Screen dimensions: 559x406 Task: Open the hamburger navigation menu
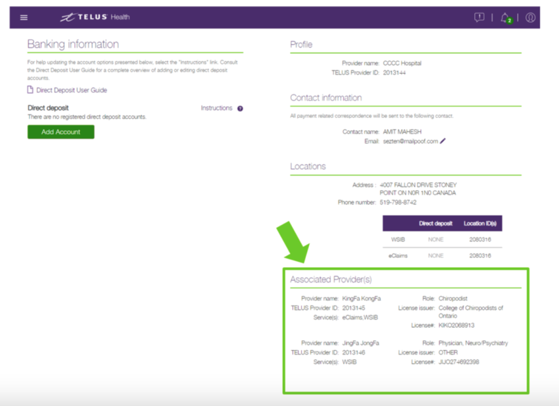pos(24,17)
